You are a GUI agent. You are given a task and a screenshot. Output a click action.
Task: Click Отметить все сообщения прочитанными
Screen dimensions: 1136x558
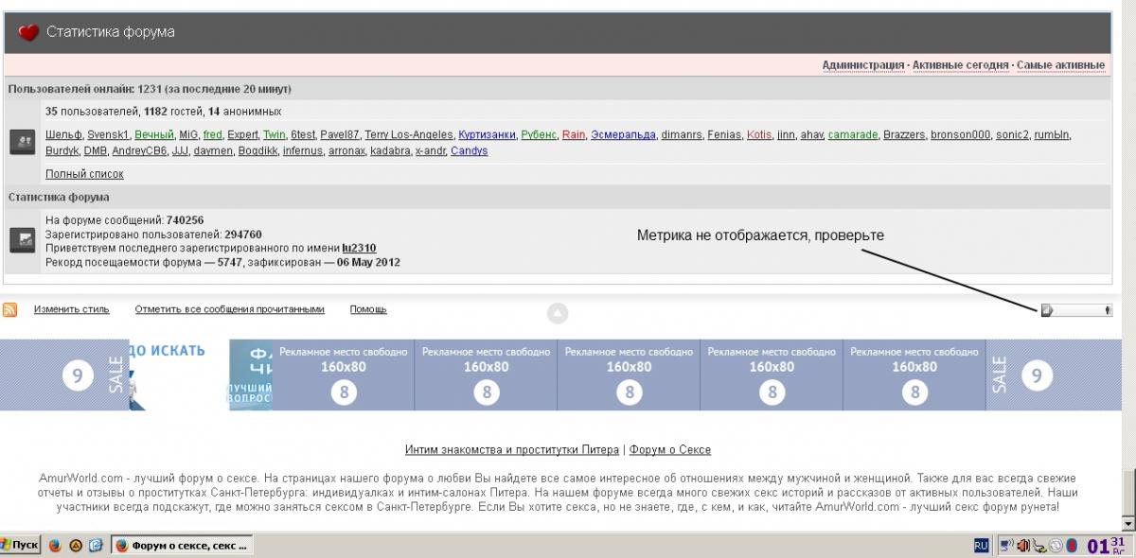tap(229, 309)
